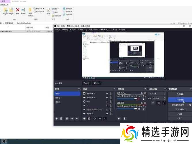Delete the selected scene using the trash icon
Viewport: 192px width, 144px height.
pyautogui.click(x=61, y=118)
